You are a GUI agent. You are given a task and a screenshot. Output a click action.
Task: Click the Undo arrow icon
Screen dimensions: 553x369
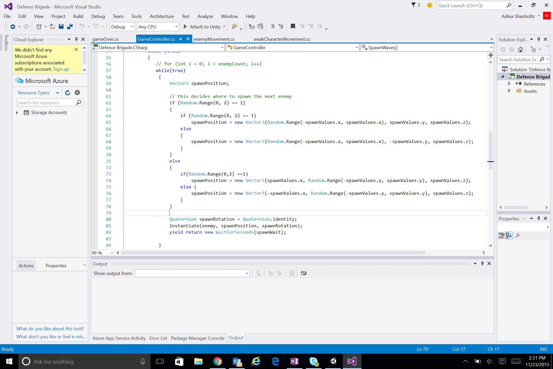coord(82,27)
